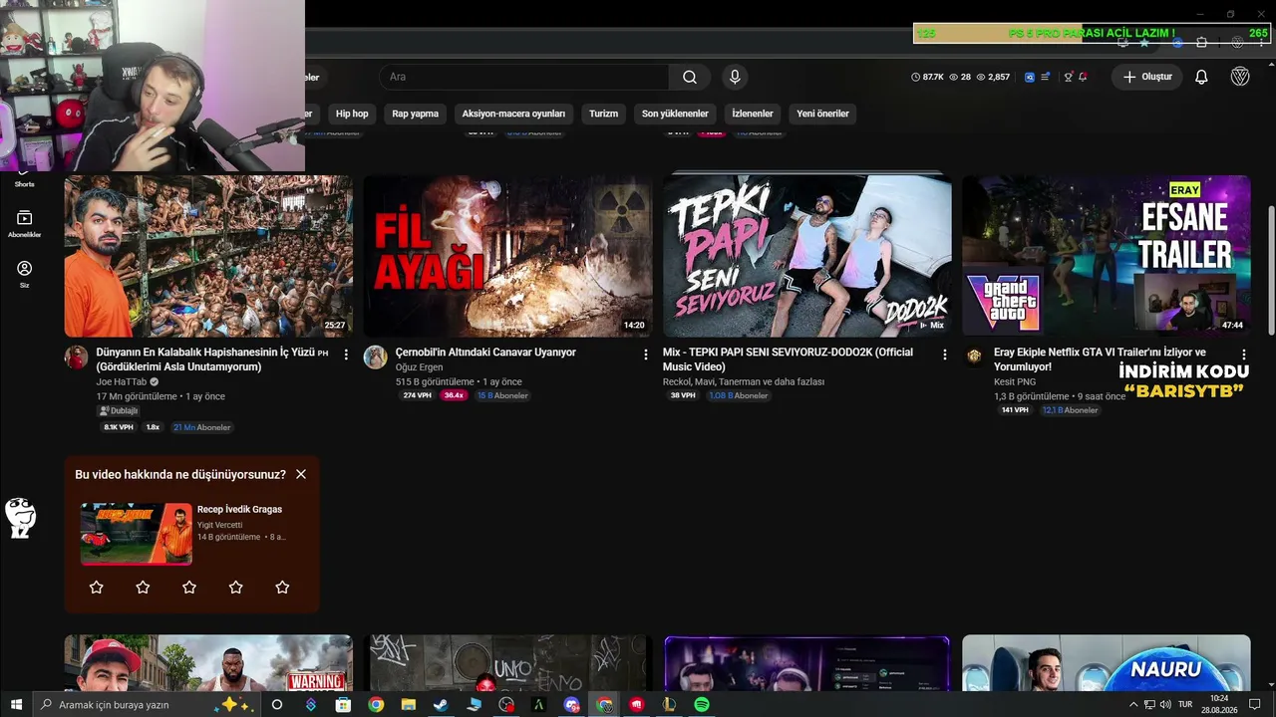The image size is (1276, 717).
Task: Select the Yeni öneriler filter chip
Action: tap(822, 114)
